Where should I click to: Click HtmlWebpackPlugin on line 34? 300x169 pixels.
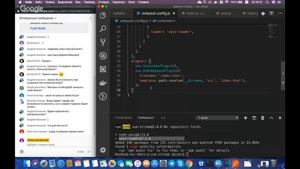click(159, 71)
